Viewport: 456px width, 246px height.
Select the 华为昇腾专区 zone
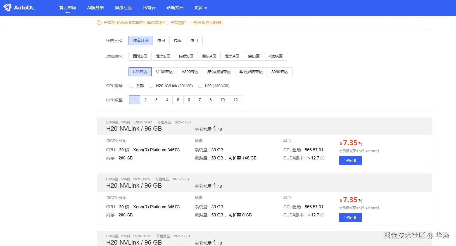click(251, 72)
